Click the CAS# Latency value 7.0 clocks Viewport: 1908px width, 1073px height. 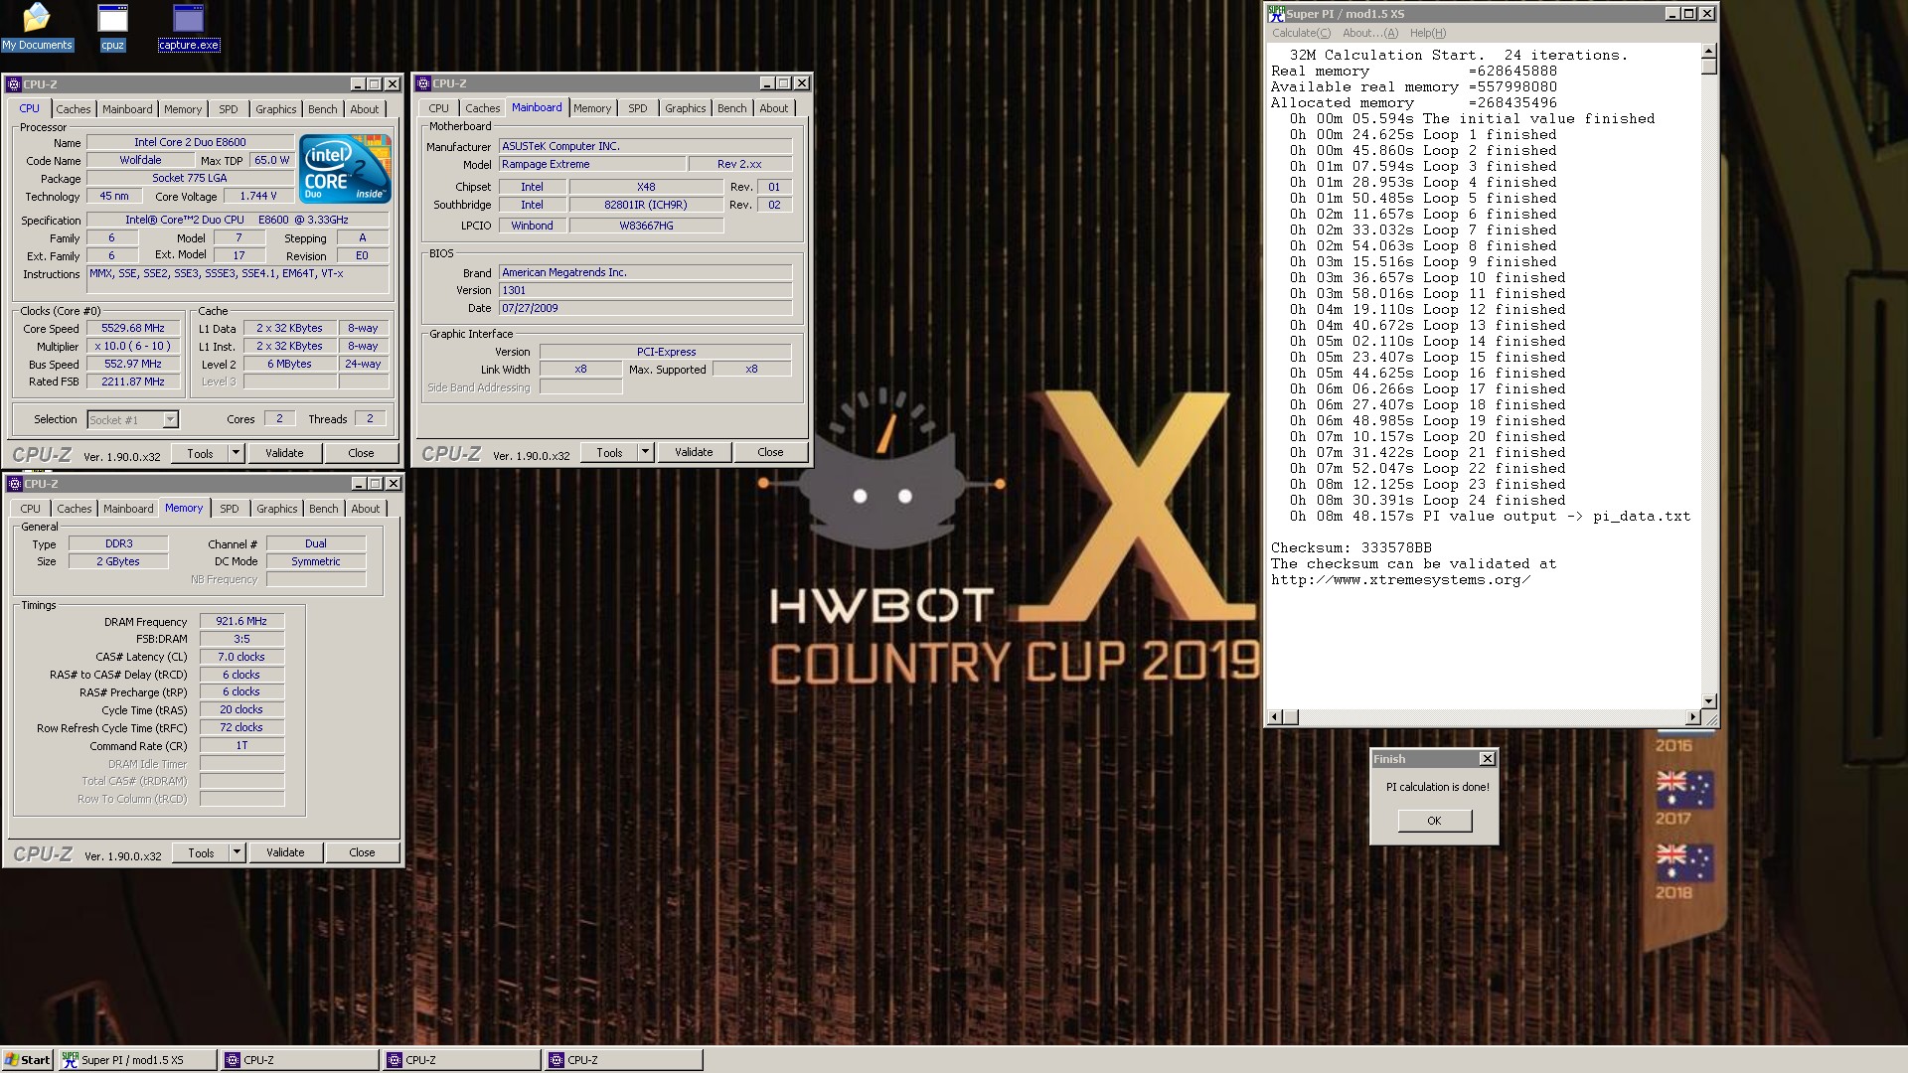(x=241, y=658)
